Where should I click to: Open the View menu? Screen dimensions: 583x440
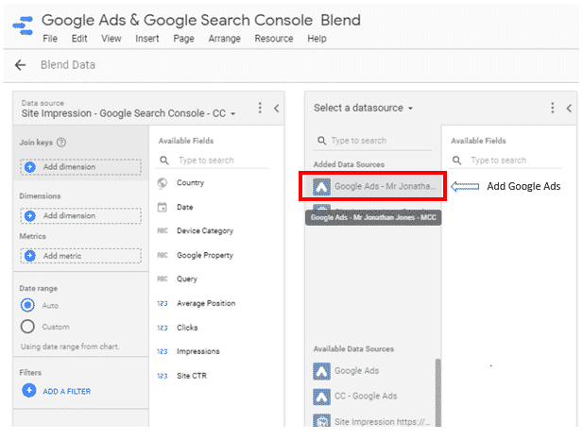[x=111, y=39]
